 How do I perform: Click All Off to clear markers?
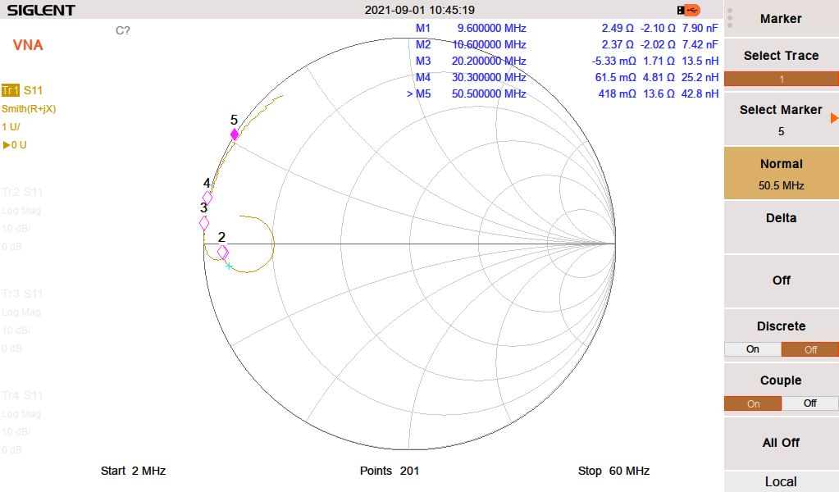782,443
